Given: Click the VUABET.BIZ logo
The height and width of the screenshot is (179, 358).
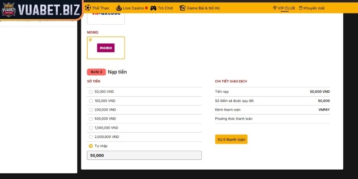Looking at the screenshot, I should 40,10.
